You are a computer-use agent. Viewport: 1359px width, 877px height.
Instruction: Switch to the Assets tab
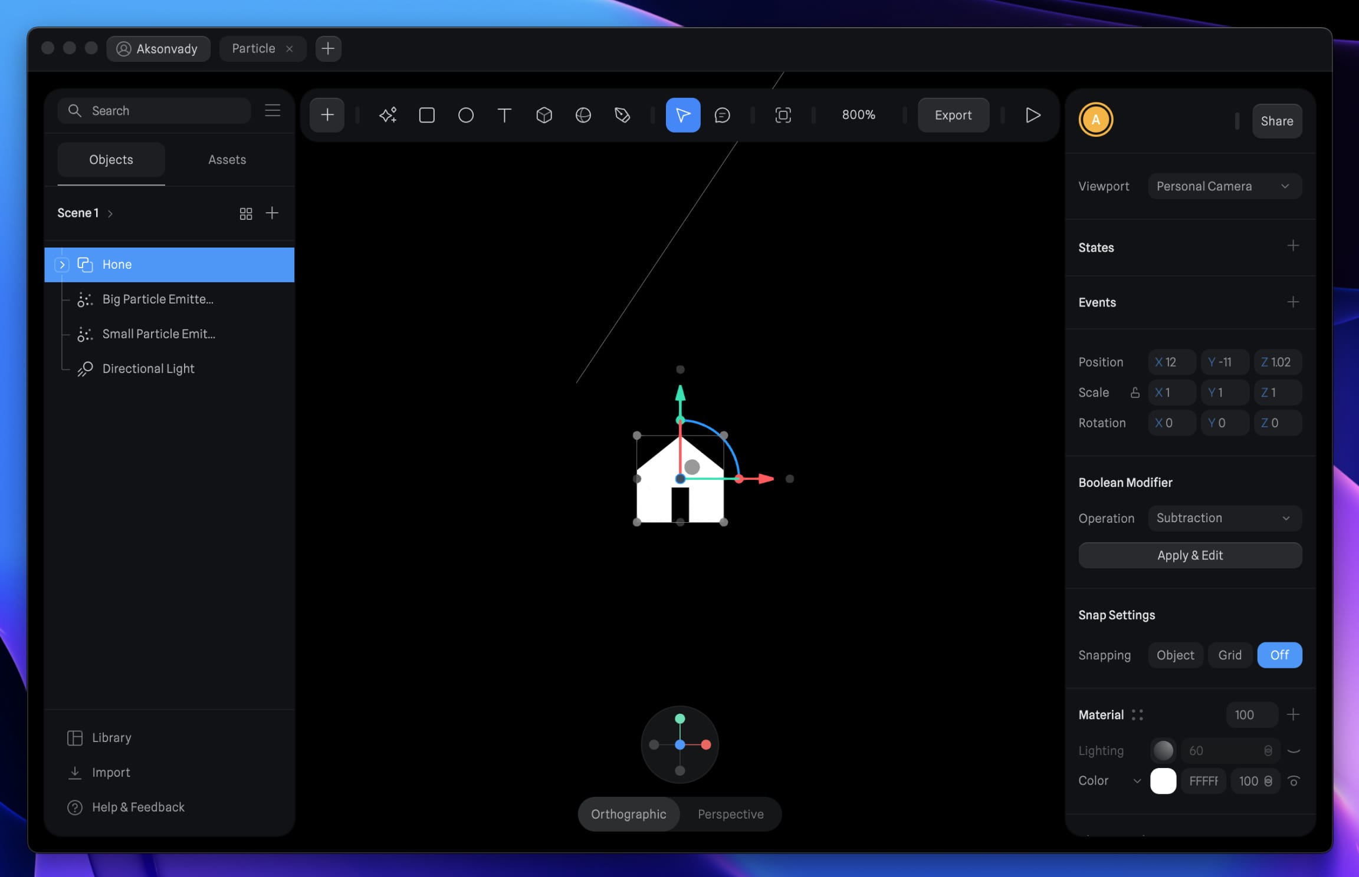(x=226, y=159)
